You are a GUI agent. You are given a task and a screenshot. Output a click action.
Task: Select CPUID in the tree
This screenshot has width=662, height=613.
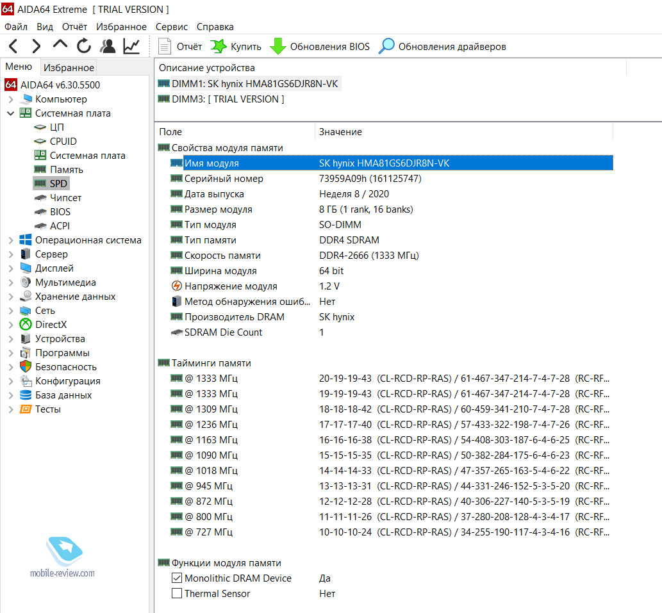pos(63,142)
